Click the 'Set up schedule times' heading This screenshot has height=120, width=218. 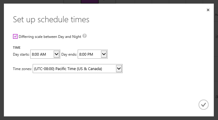(51, 19)
